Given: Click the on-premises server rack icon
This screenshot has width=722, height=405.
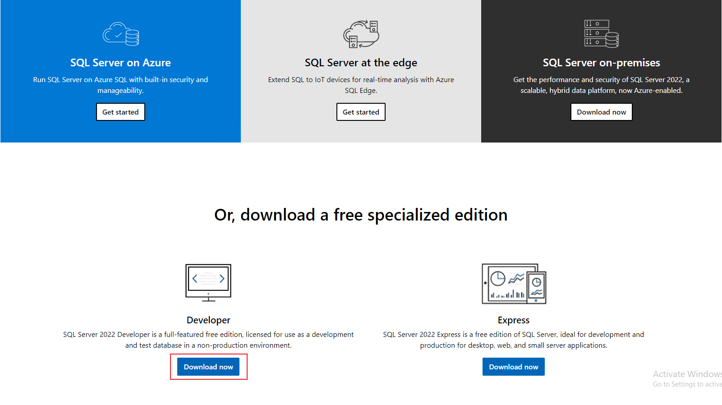Looking at the screenshot, I should (x=602, y=34).
